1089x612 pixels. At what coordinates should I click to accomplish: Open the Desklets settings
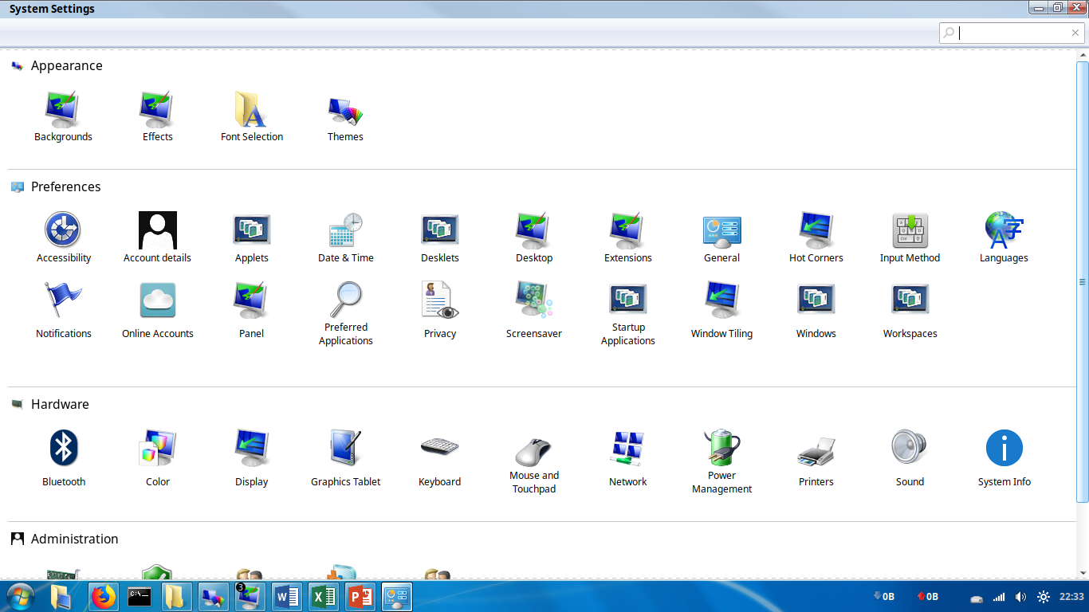pyautogui.click(x=440, y=237)
